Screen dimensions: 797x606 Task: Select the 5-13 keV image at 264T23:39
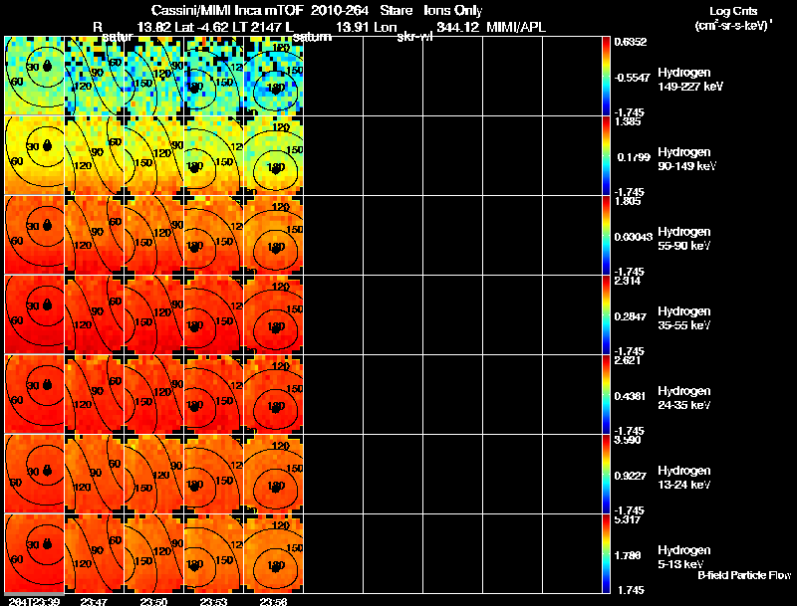tap(35, 553)
